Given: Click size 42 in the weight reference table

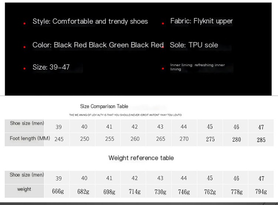Looking at the screenshot, I should coord(135,178).
